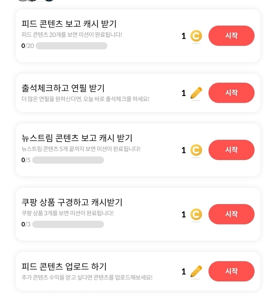
Task: Start the 피드 콘텐츠 보고 캐시 받기 mission
Action: (231, 36)
